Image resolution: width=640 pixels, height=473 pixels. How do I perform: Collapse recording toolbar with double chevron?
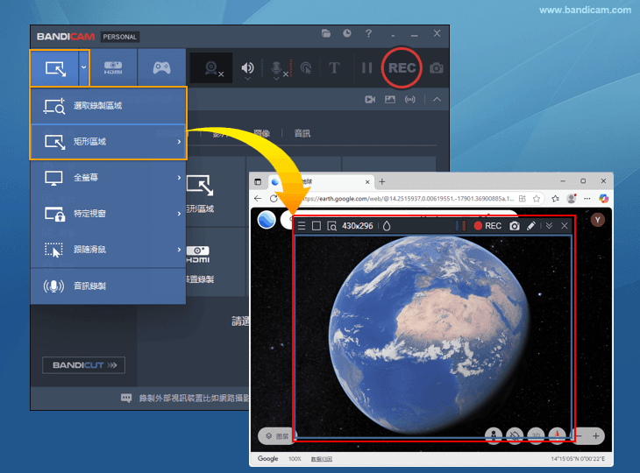(549, 225)
